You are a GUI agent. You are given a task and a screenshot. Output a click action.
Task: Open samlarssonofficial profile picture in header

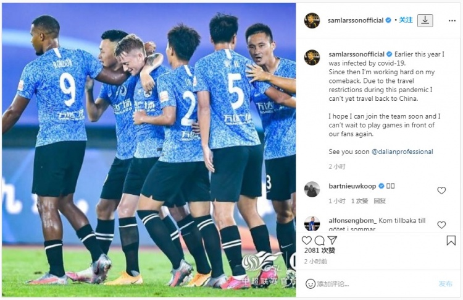coord(312,20)
